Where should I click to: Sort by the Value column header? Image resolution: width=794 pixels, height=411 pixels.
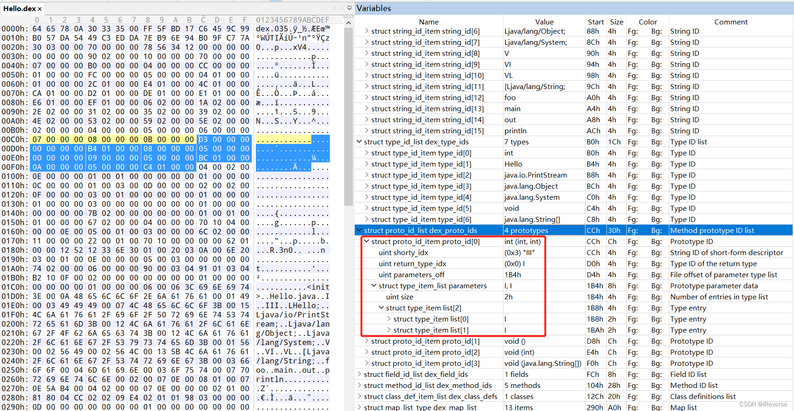tap(544, 22)
